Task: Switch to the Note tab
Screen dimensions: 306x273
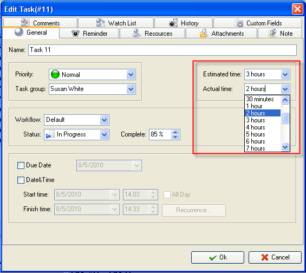Action: pyautogui.click(x=280, y=33)
